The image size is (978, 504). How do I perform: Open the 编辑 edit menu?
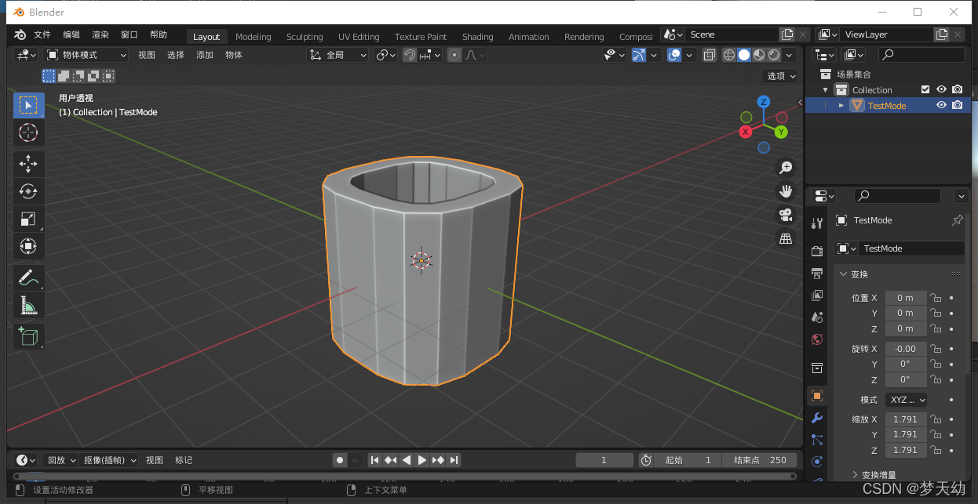click(x=71, y=35)
